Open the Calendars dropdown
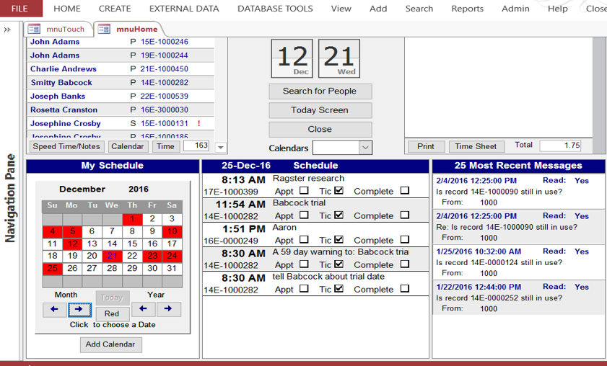607x366 pixels. pyautogui.click(x=365, y=148)
